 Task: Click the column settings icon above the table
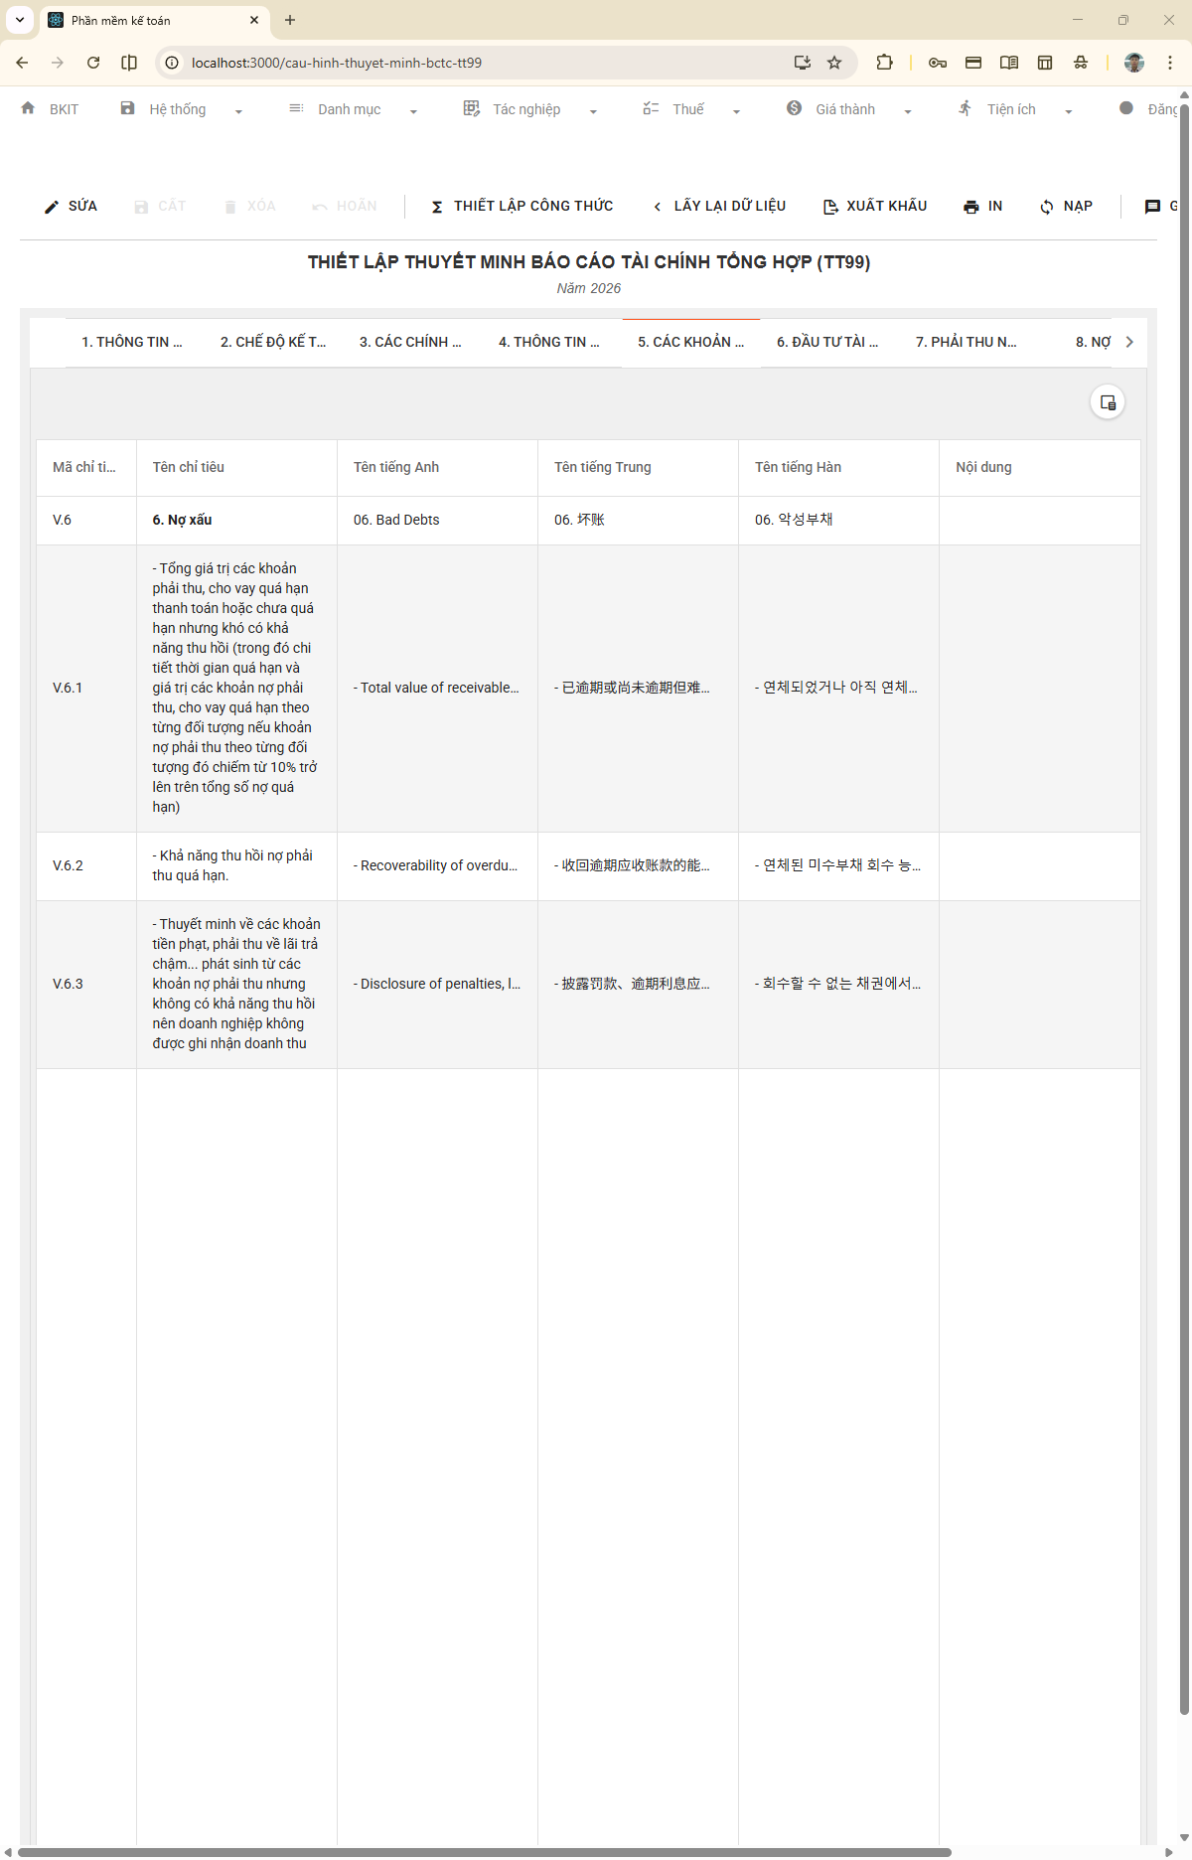coord(1108,402)
